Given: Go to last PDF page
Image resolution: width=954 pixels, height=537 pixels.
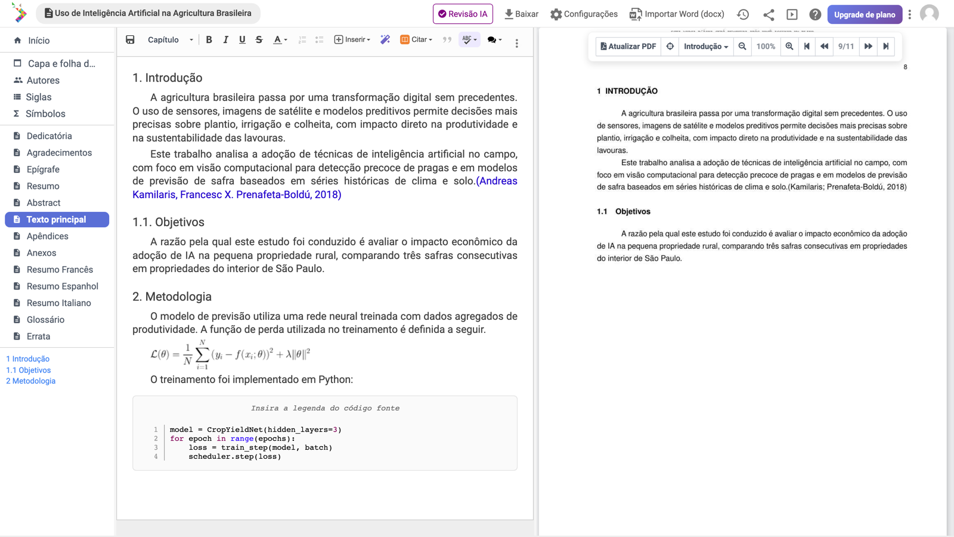Looking at the screenshot, I should point(886,47).
